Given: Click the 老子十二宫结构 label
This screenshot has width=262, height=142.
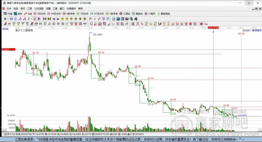Looking at the screenshot, I should 24,30.
